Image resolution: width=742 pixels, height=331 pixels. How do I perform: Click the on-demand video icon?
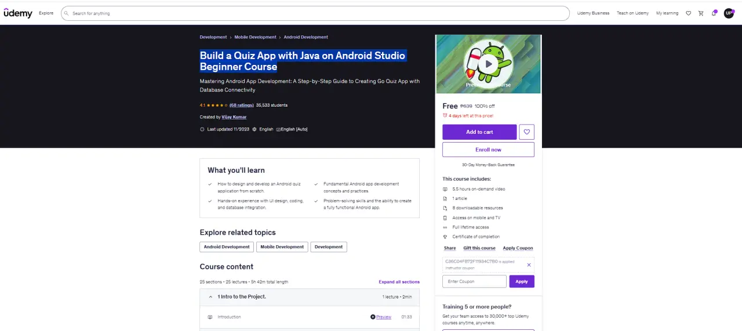(445, 189)
